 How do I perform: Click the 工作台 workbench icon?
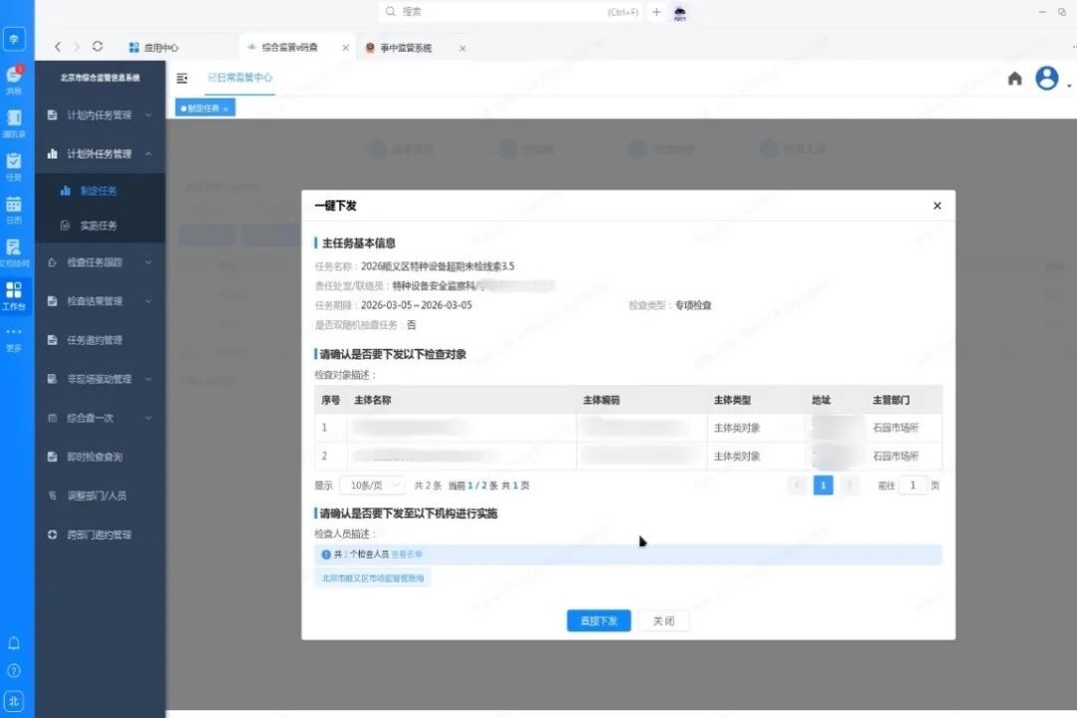pyautogui.click(x=14, y=294)
